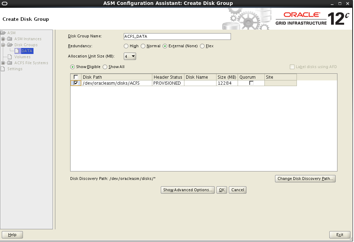
Task: Click the Cancel button
Action: [238, 190]
